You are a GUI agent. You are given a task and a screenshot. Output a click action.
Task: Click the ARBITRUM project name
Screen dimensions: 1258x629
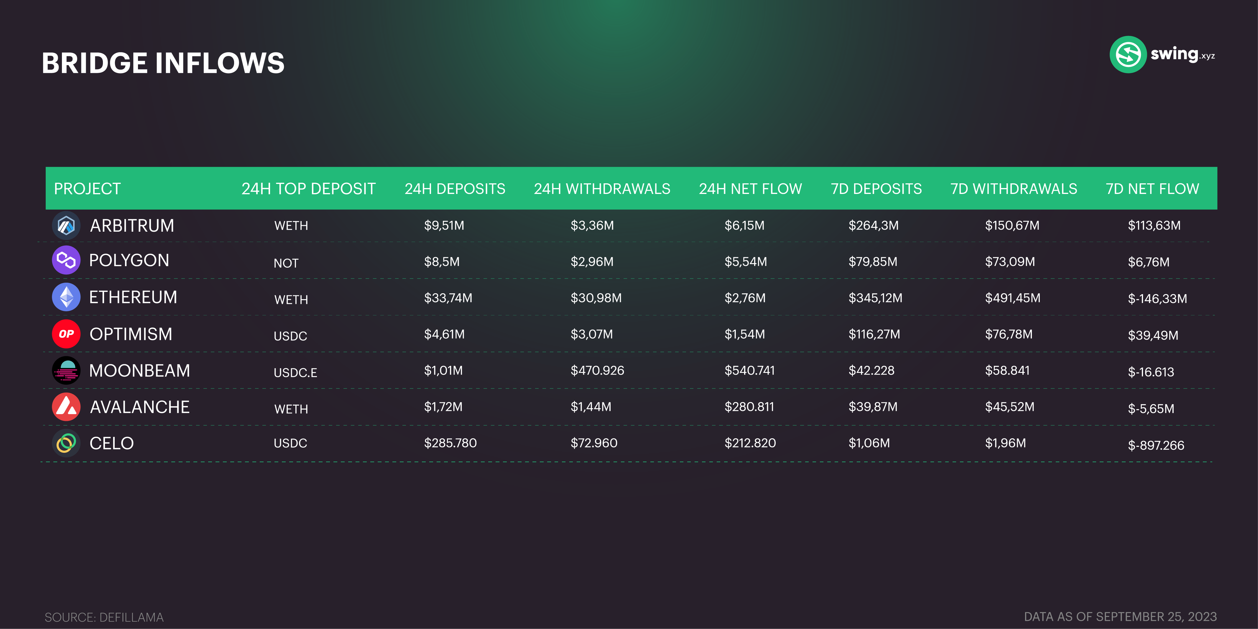pos(132,225)
